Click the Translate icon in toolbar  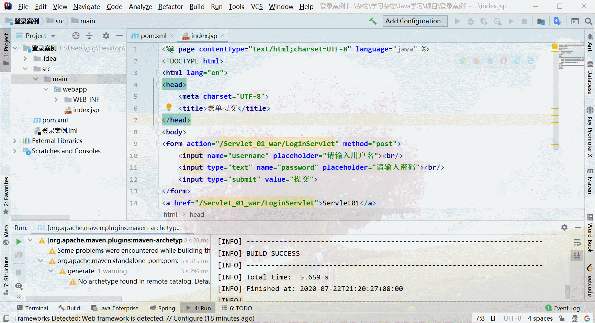point(558,21)
